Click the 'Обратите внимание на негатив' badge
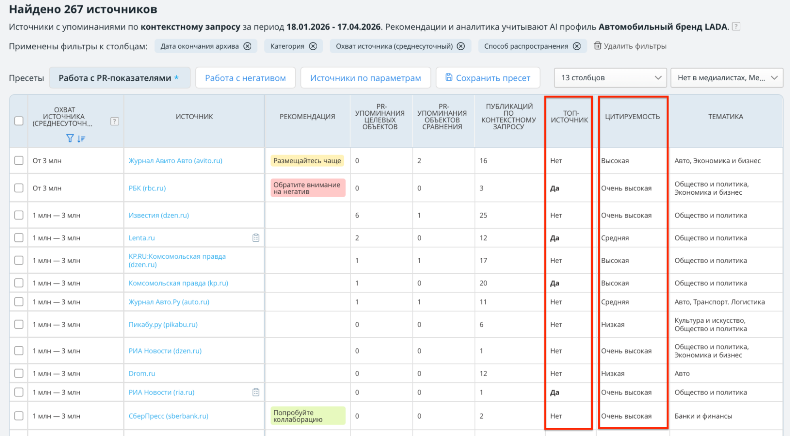The height and width of the screenshot is (436, 790). pyautogui.click(x=308, y=188)
